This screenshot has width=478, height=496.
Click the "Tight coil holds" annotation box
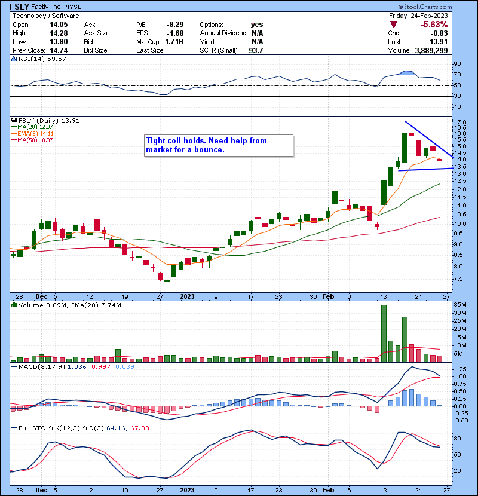pyautogui.click(x=219, y=145)
